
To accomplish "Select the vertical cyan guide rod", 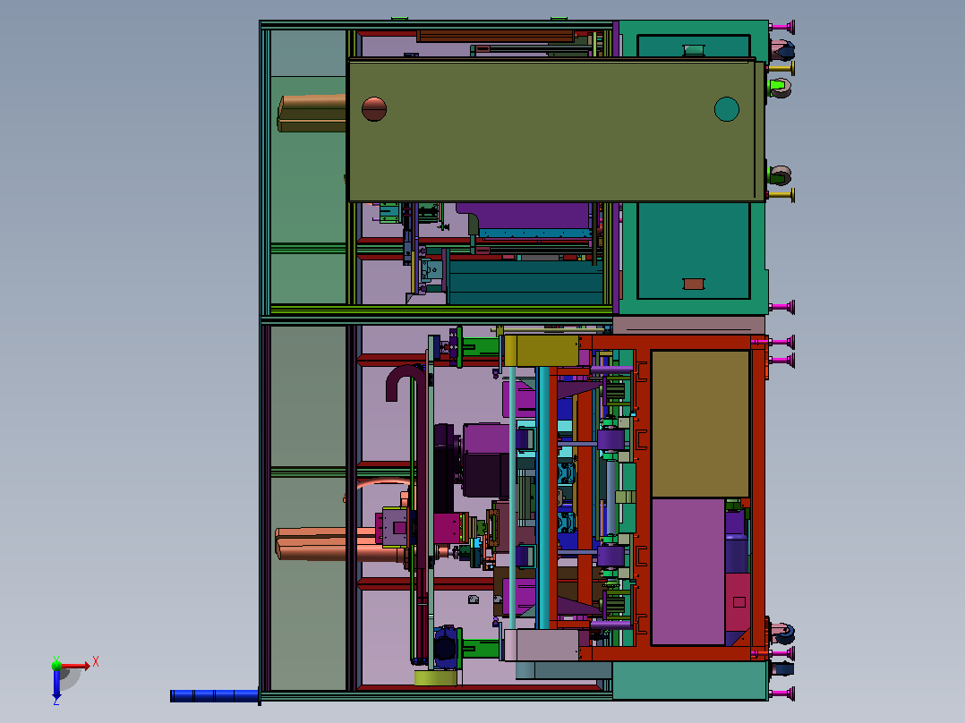I will click(542, 498).
